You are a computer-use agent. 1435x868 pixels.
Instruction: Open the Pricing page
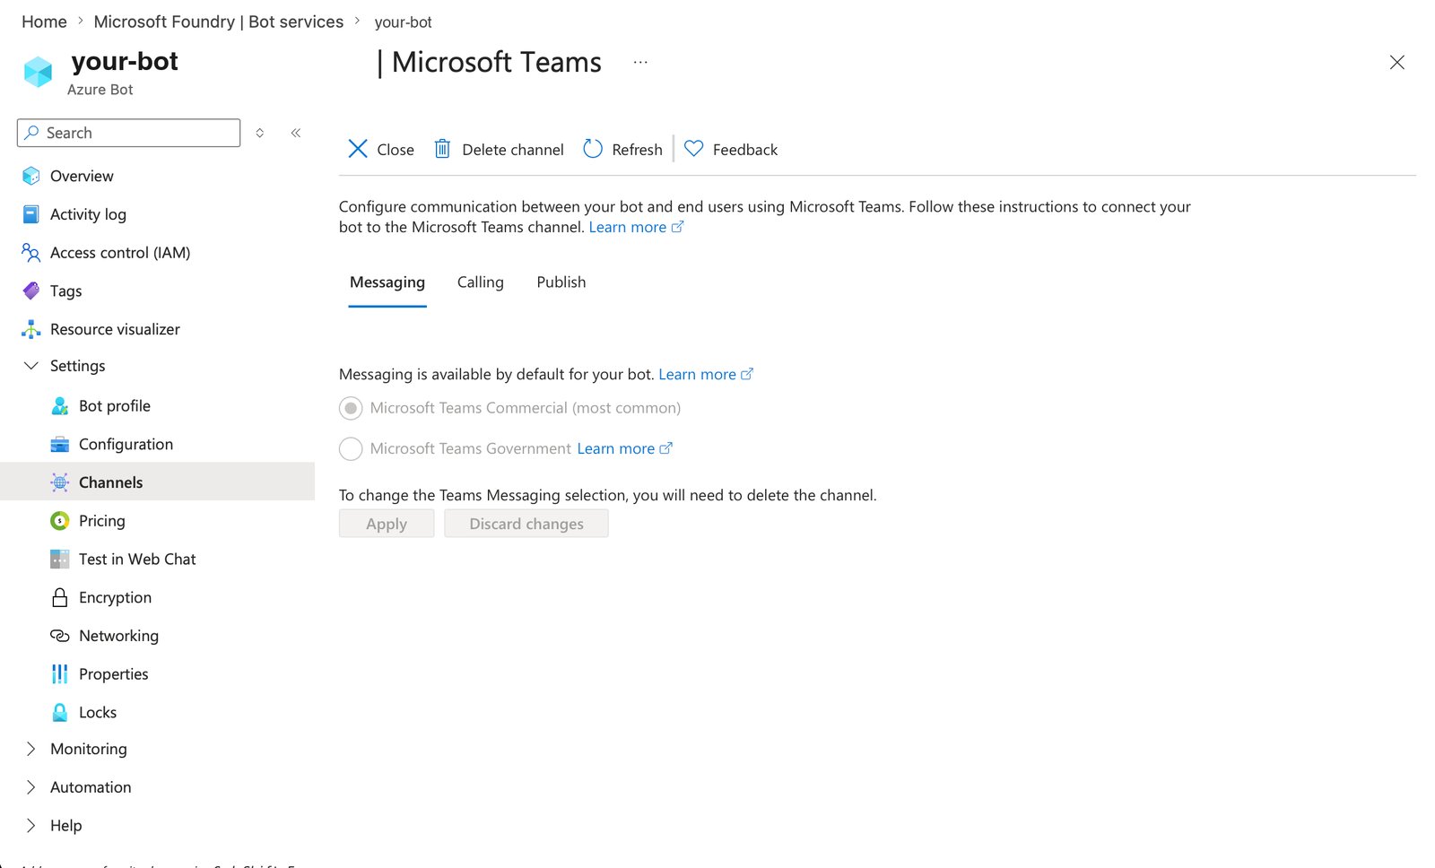pos(102,521)
